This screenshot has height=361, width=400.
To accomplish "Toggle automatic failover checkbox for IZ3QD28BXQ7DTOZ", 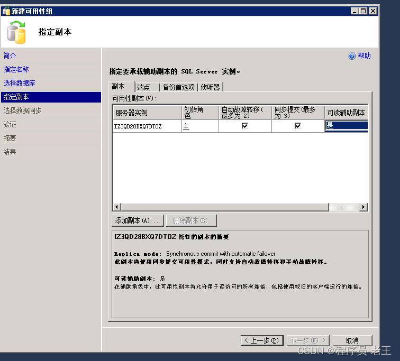I will 245,126.
